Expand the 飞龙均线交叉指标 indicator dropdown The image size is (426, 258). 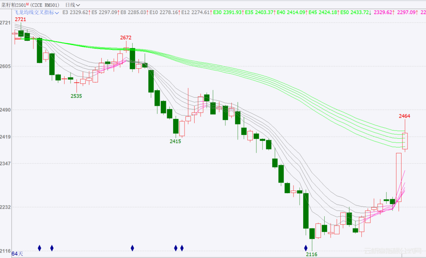click(36, 13)
